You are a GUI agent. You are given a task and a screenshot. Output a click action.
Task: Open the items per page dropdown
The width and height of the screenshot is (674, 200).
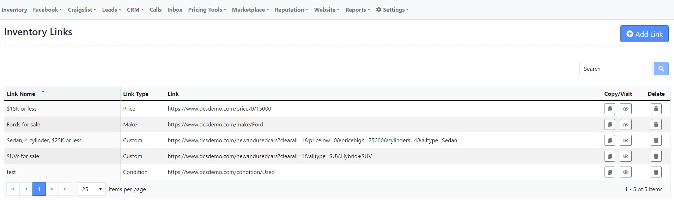91,189
